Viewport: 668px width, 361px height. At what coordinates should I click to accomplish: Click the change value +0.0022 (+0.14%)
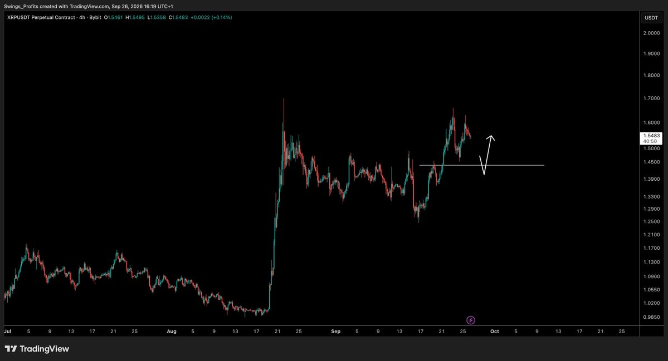[x=211, y=17]
